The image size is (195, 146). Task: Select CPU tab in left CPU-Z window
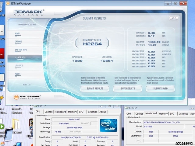coord(38,112)
